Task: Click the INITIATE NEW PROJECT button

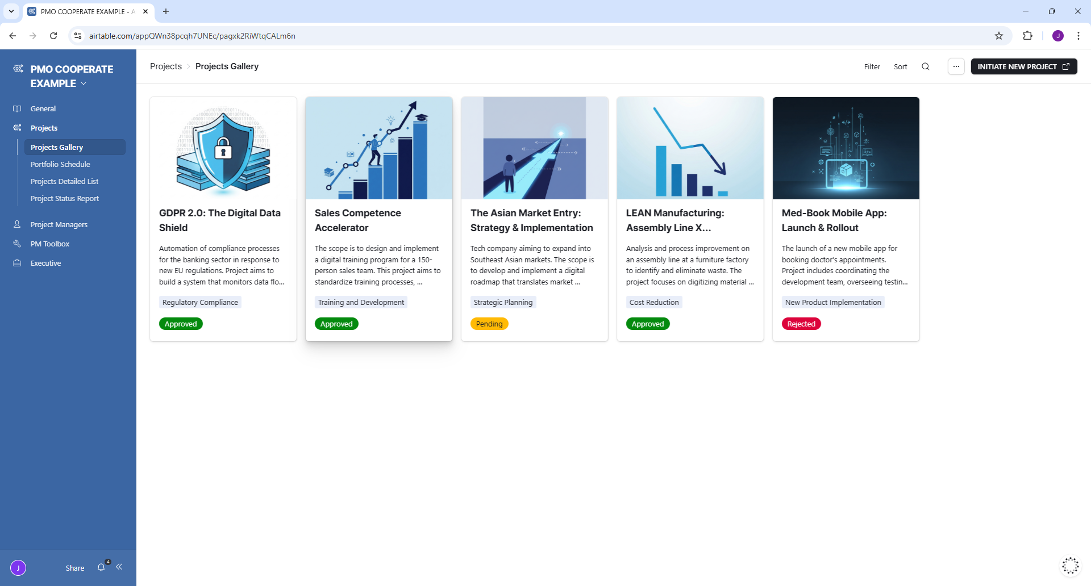Action: point(1023,66)
